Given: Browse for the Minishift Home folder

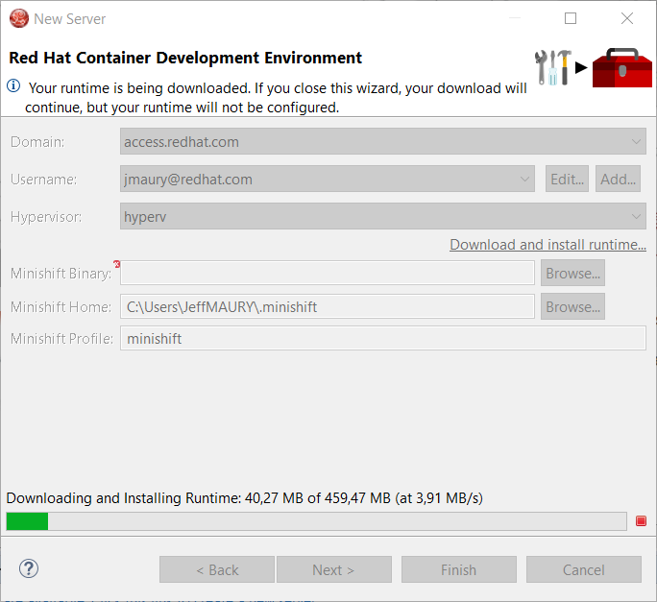Looking at the screenshot, I should coord(573,307).
